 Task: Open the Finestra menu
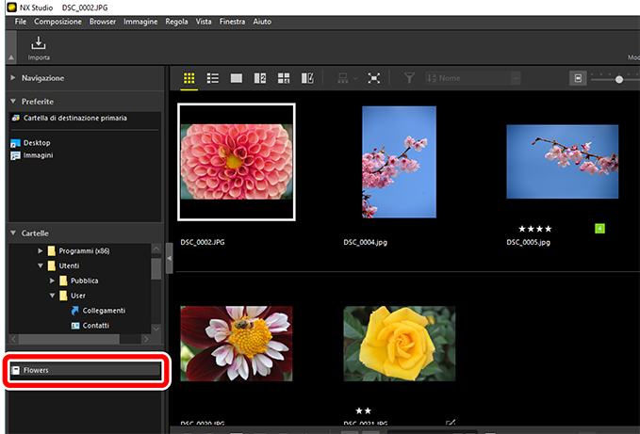(232, 22)
